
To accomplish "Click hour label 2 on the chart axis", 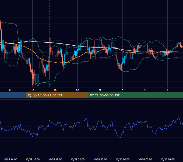I will click(x=145, y=90).
